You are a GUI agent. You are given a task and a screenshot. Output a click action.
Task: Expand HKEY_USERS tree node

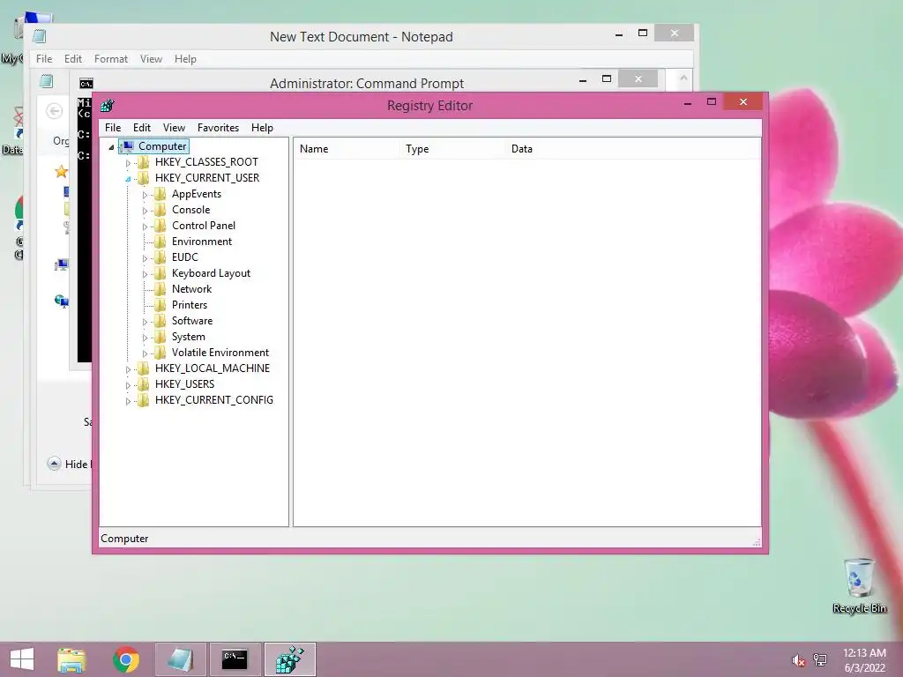pos(128,385)
